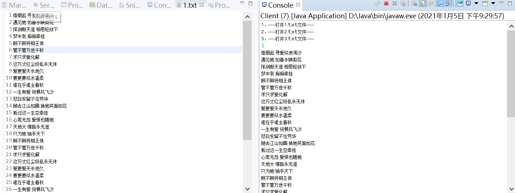Open the Progress tab with green icon
The width and height of the screenshot is (515, 193).
[219, 5]
